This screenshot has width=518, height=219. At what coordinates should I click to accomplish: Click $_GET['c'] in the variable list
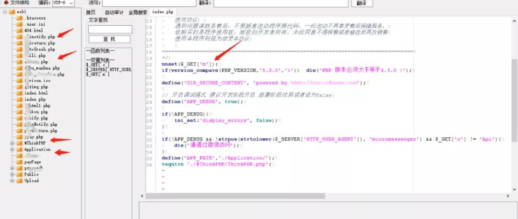(97, 65)
